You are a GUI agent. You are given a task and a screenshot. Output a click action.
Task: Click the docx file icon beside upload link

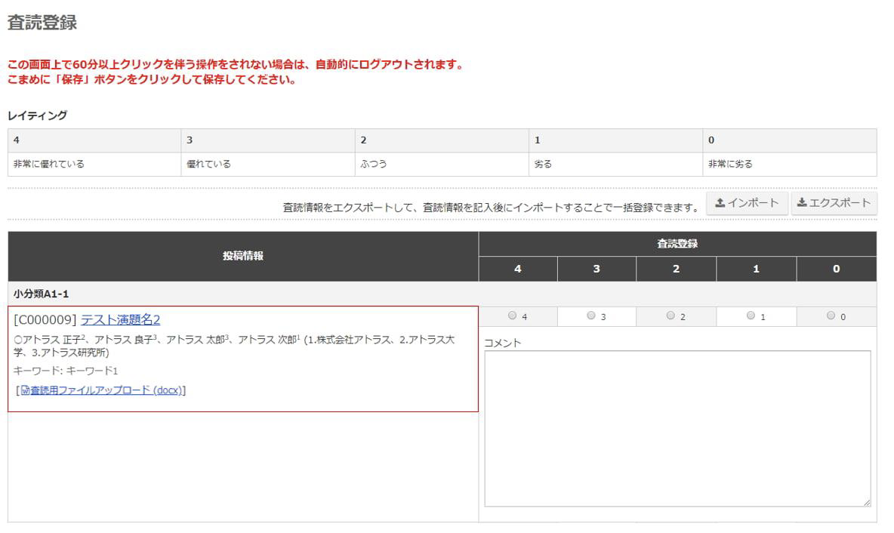tap(25, 390)
